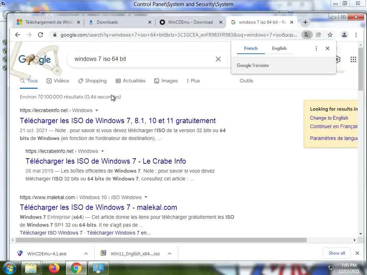Close the WinCDEmu - Download tab
This screenshot has height=275, width=367.
(221, 22)
